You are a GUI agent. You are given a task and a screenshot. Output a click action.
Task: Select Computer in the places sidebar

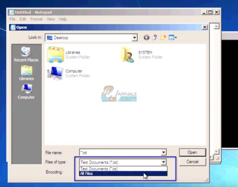pyautogui.click(x=26, y=92)
